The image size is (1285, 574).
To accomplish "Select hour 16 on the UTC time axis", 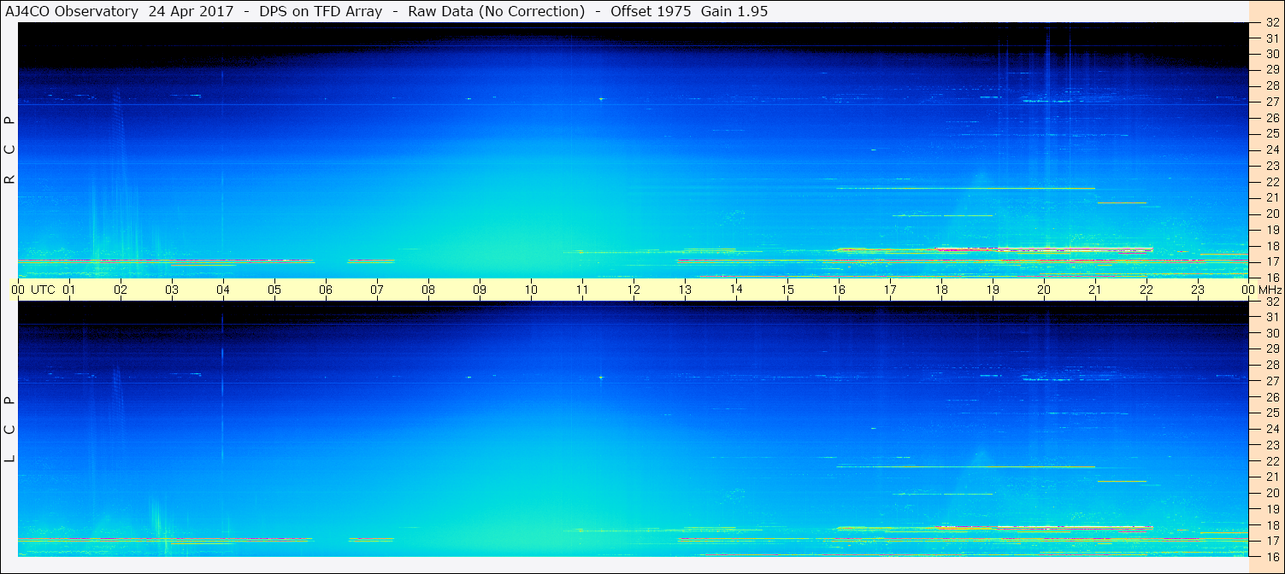I will (839, 290).
